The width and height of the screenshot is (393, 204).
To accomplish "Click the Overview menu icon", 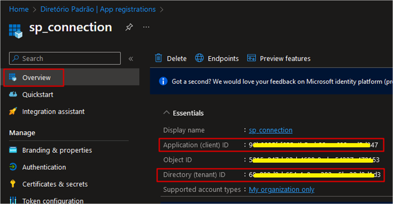I will pos(13,77).
